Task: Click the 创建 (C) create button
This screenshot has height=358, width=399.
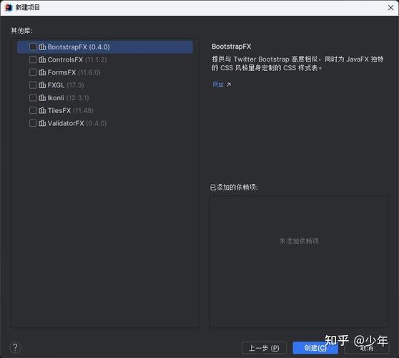Action: point(315,348)
